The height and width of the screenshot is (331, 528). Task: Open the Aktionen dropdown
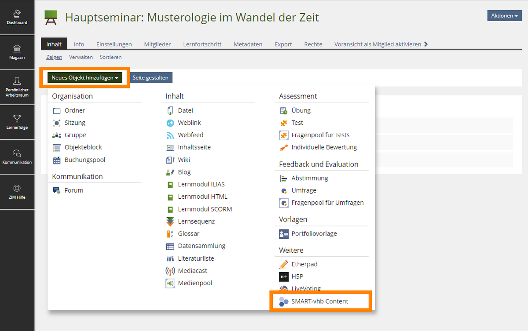click(x=504, y=15)
